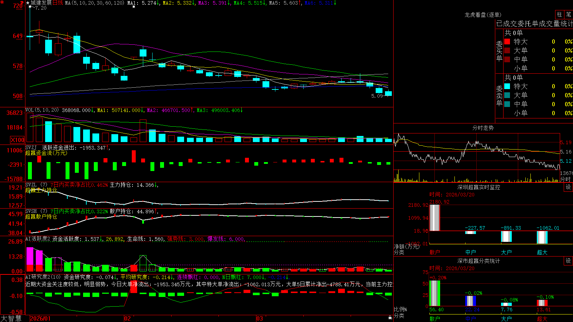The height and width of the screenshot is (322, 573).
Task: Open 设 settings for 深市超赢分类统计
Action: coord(568,261)
